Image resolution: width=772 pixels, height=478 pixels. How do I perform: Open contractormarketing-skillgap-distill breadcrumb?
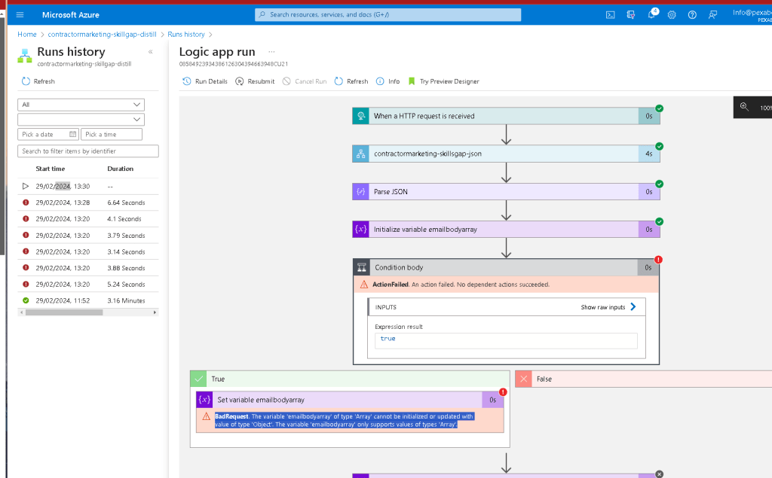(x=102, y=35)
